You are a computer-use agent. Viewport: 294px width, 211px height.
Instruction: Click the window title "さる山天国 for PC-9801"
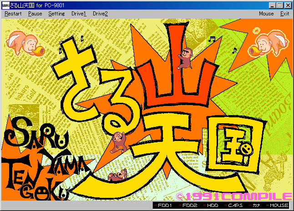[x=37, y=5]
